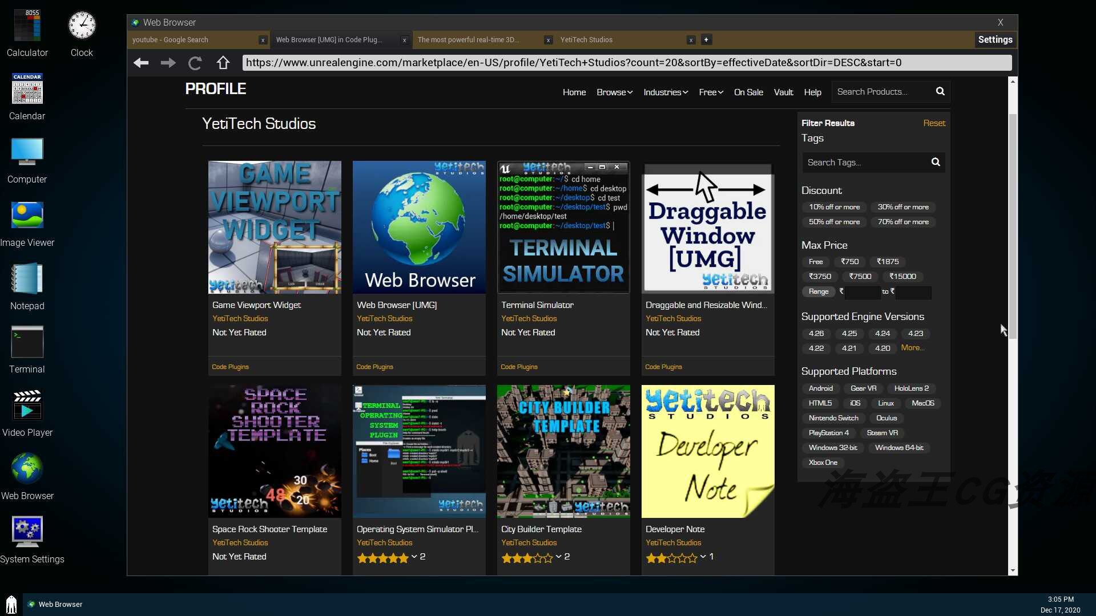Screen dimensions: 1096x616
Task: Toggle the Free max price filter
Action: (816, 262)
